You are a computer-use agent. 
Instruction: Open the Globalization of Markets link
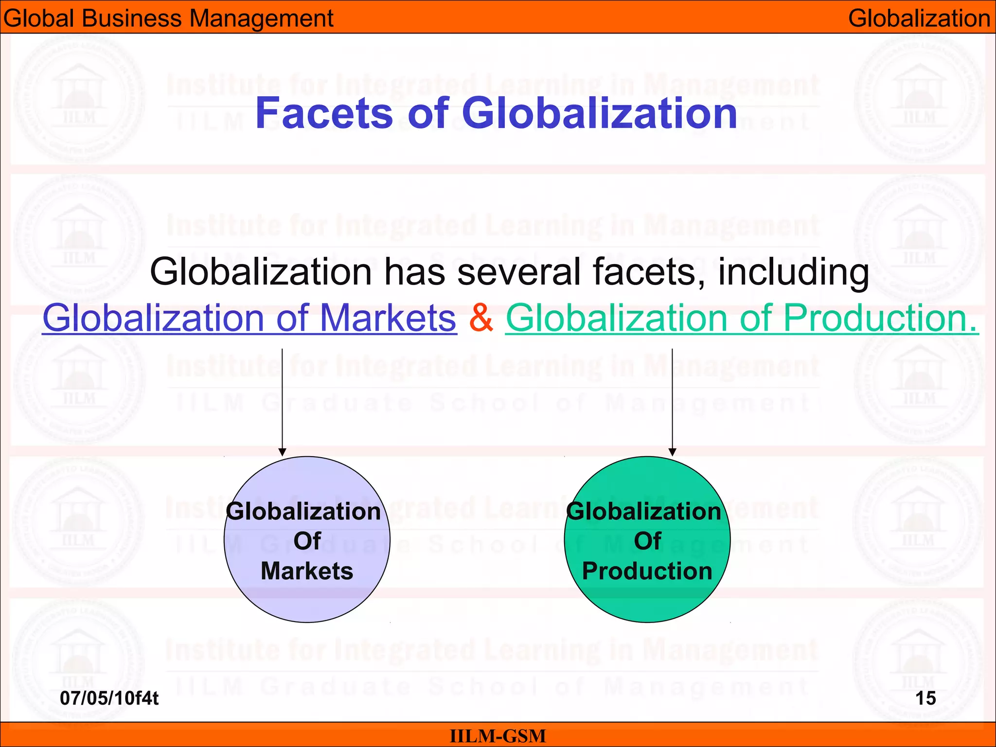(x=249, y=318)
